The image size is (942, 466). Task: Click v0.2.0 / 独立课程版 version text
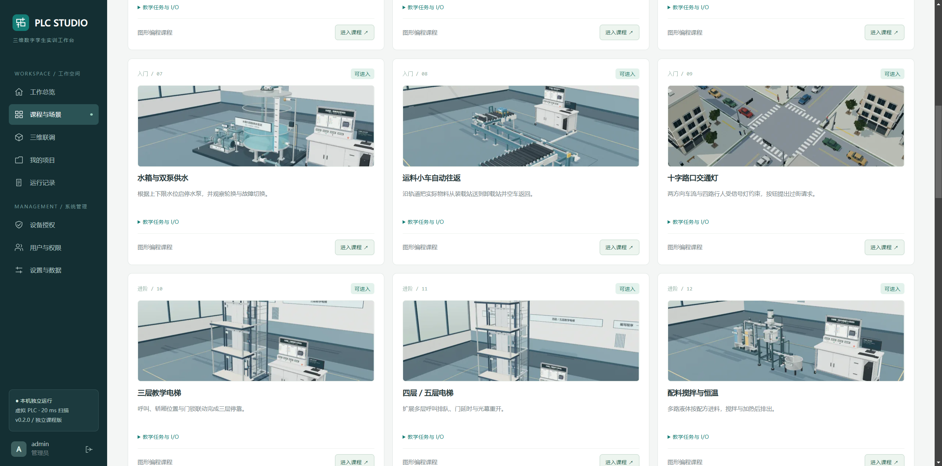pyautogui.click(x=39, y=420)
